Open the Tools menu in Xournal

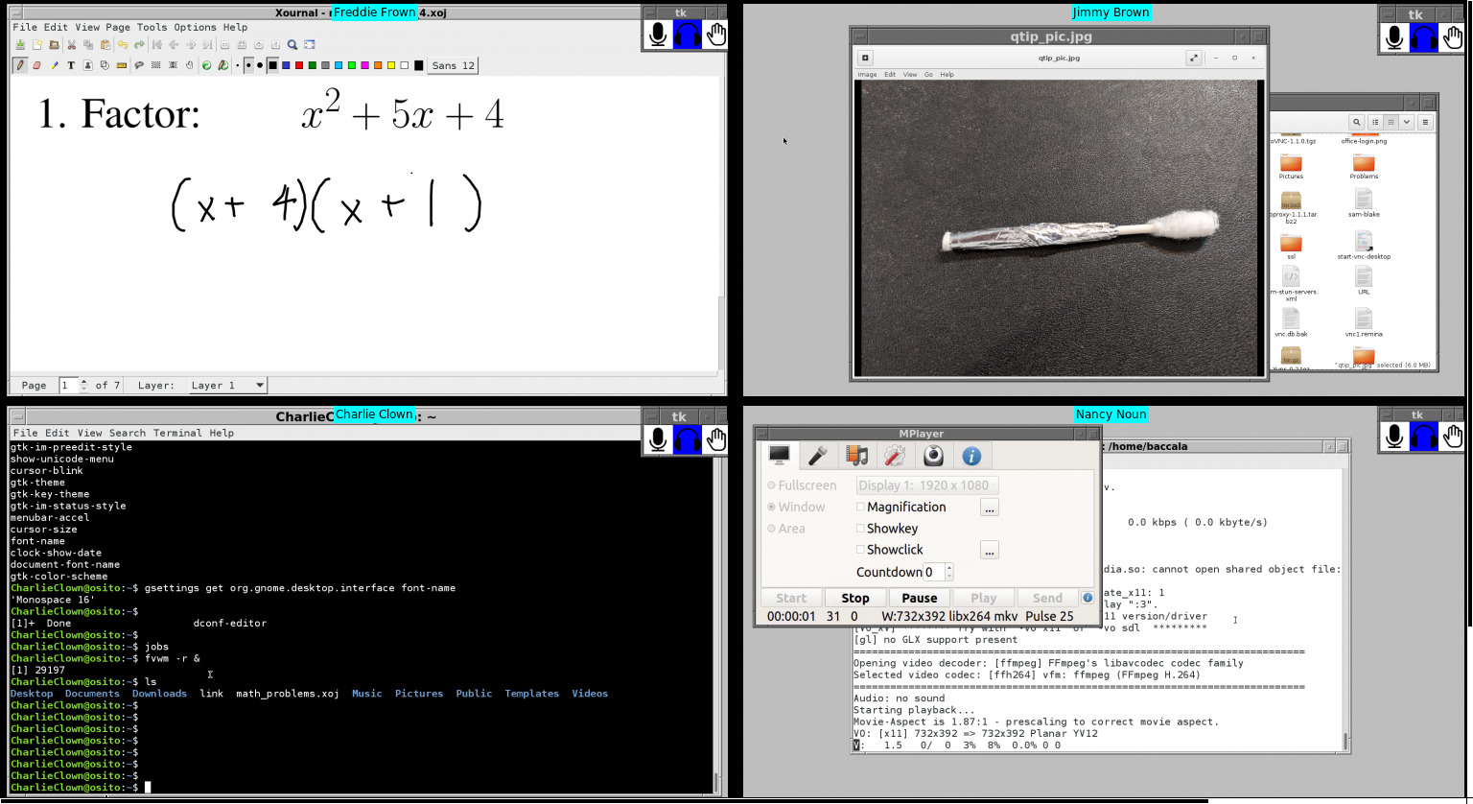click(152, 27)
